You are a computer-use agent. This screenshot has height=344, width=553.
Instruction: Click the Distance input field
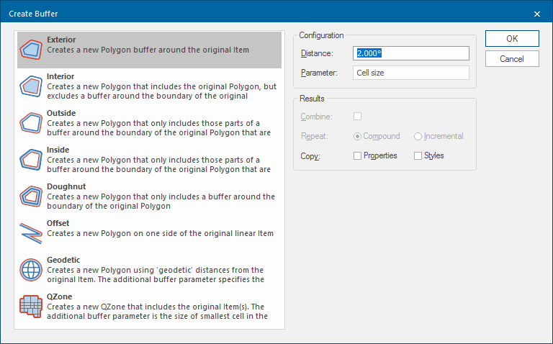[411, 53]
